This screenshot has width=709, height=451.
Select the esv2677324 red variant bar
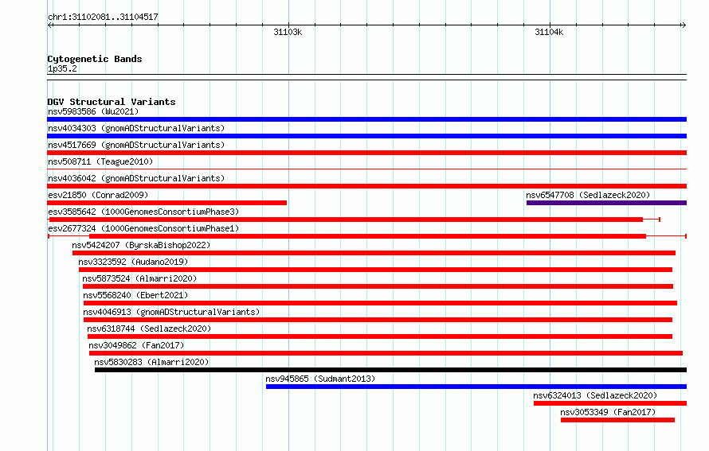tap(367, 236)
